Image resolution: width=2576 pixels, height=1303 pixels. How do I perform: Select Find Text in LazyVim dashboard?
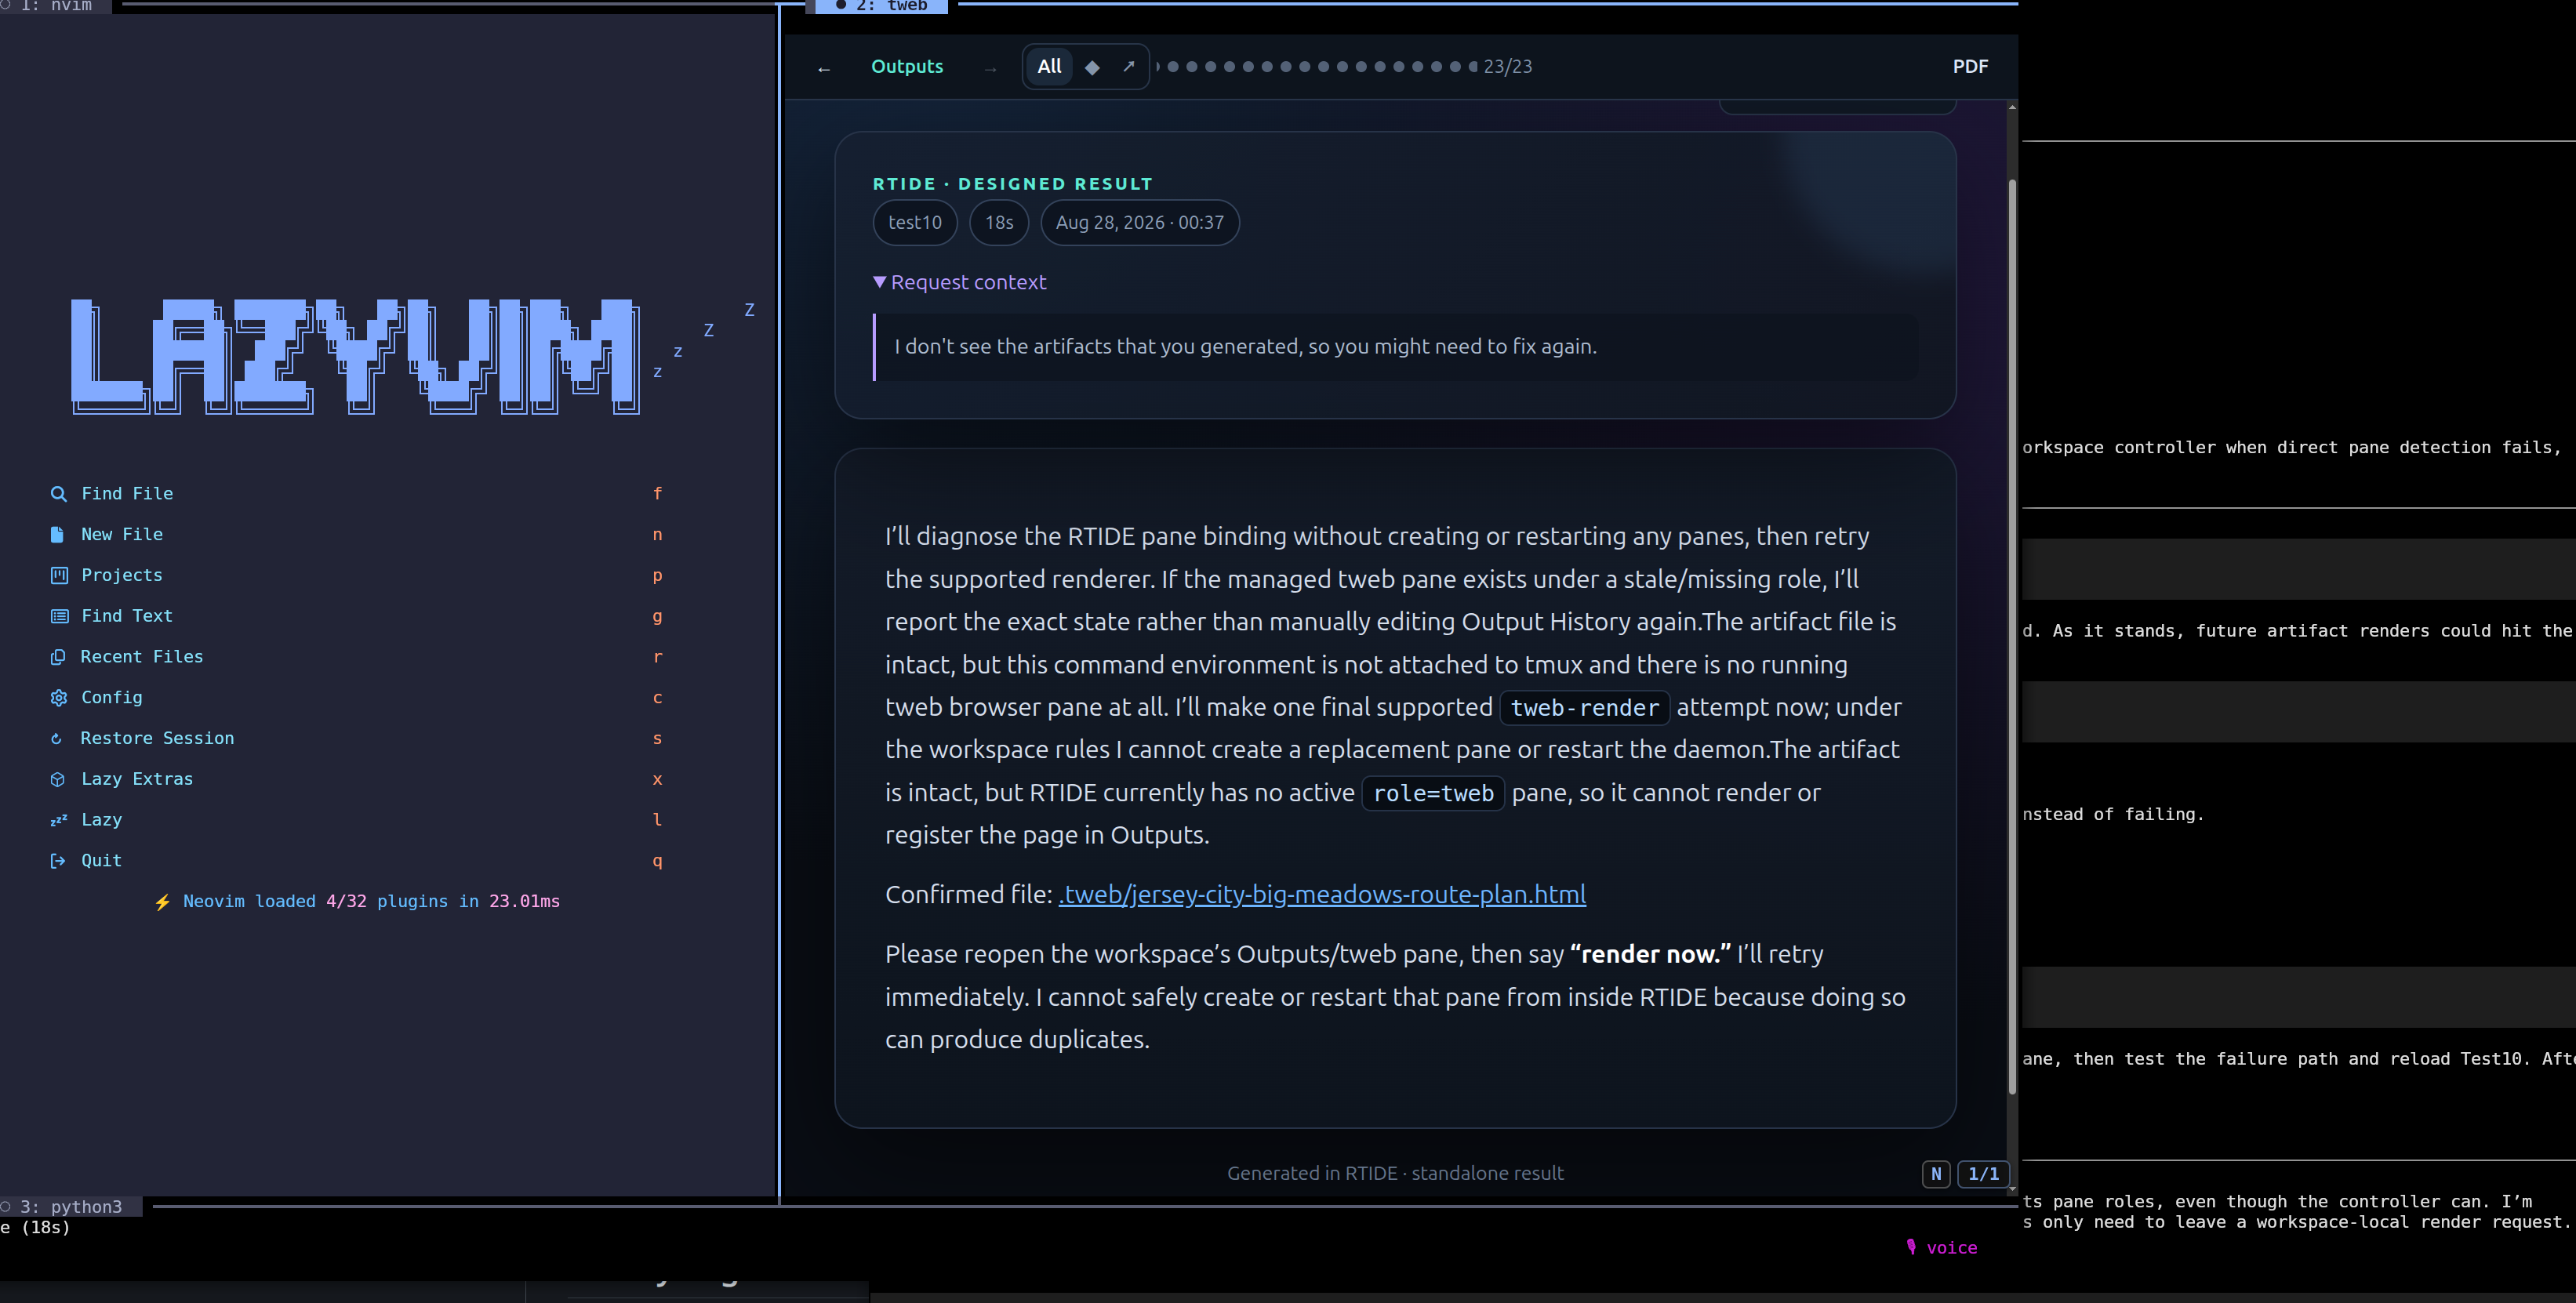(x=356, y=616)
